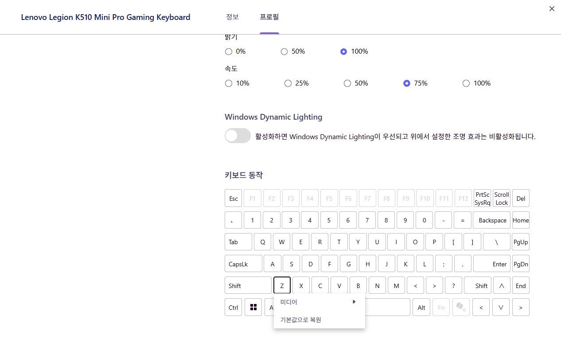
Task: Click the highlighted Z key
Action: (282, 285)
